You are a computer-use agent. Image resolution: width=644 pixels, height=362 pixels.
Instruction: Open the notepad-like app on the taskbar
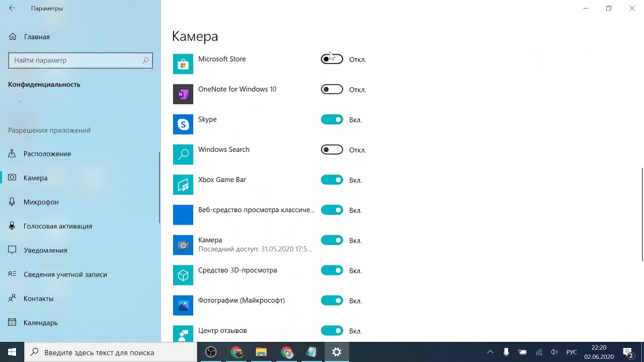[x=311, y=352]
